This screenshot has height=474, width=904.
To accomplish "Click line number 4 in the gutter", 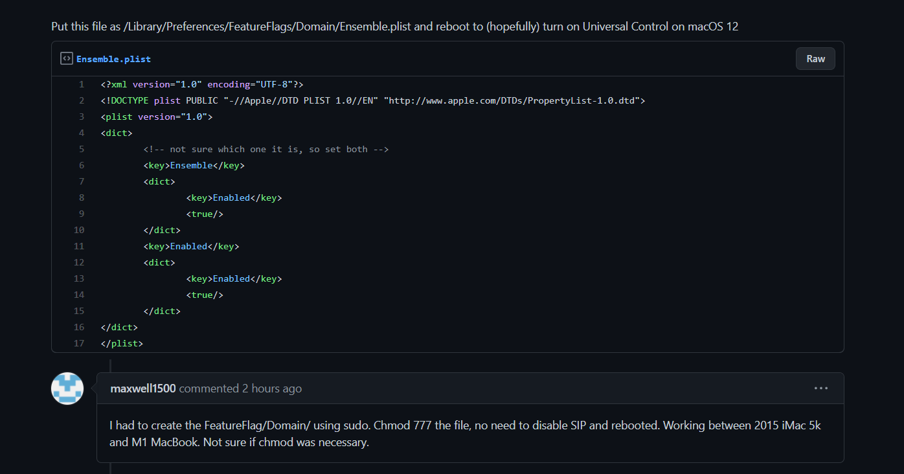I will (82, 133).
